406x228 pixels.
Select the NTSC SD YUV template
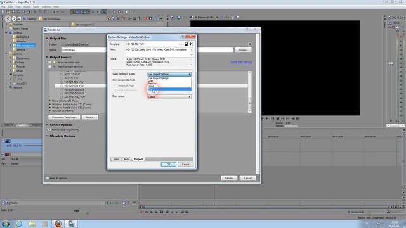[72, 74]
